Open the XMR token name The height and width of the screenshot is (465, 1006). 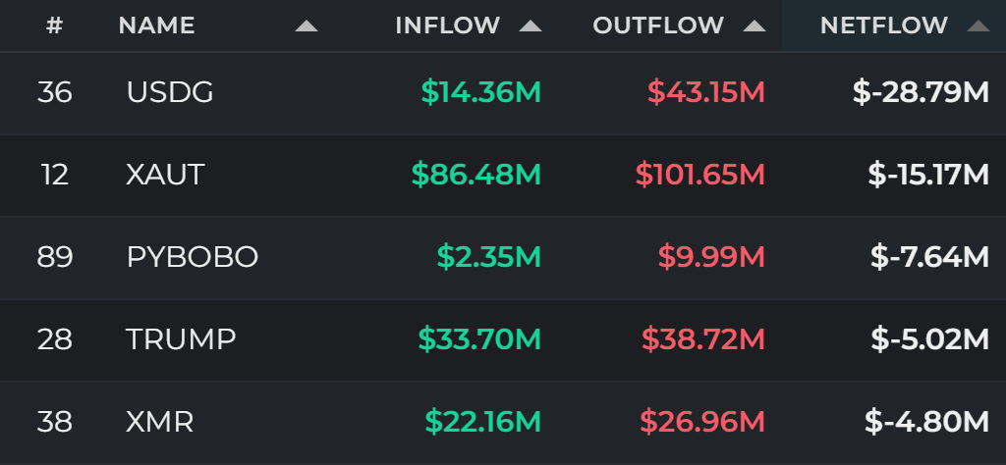pyautogui.click(x=160, y=422)
